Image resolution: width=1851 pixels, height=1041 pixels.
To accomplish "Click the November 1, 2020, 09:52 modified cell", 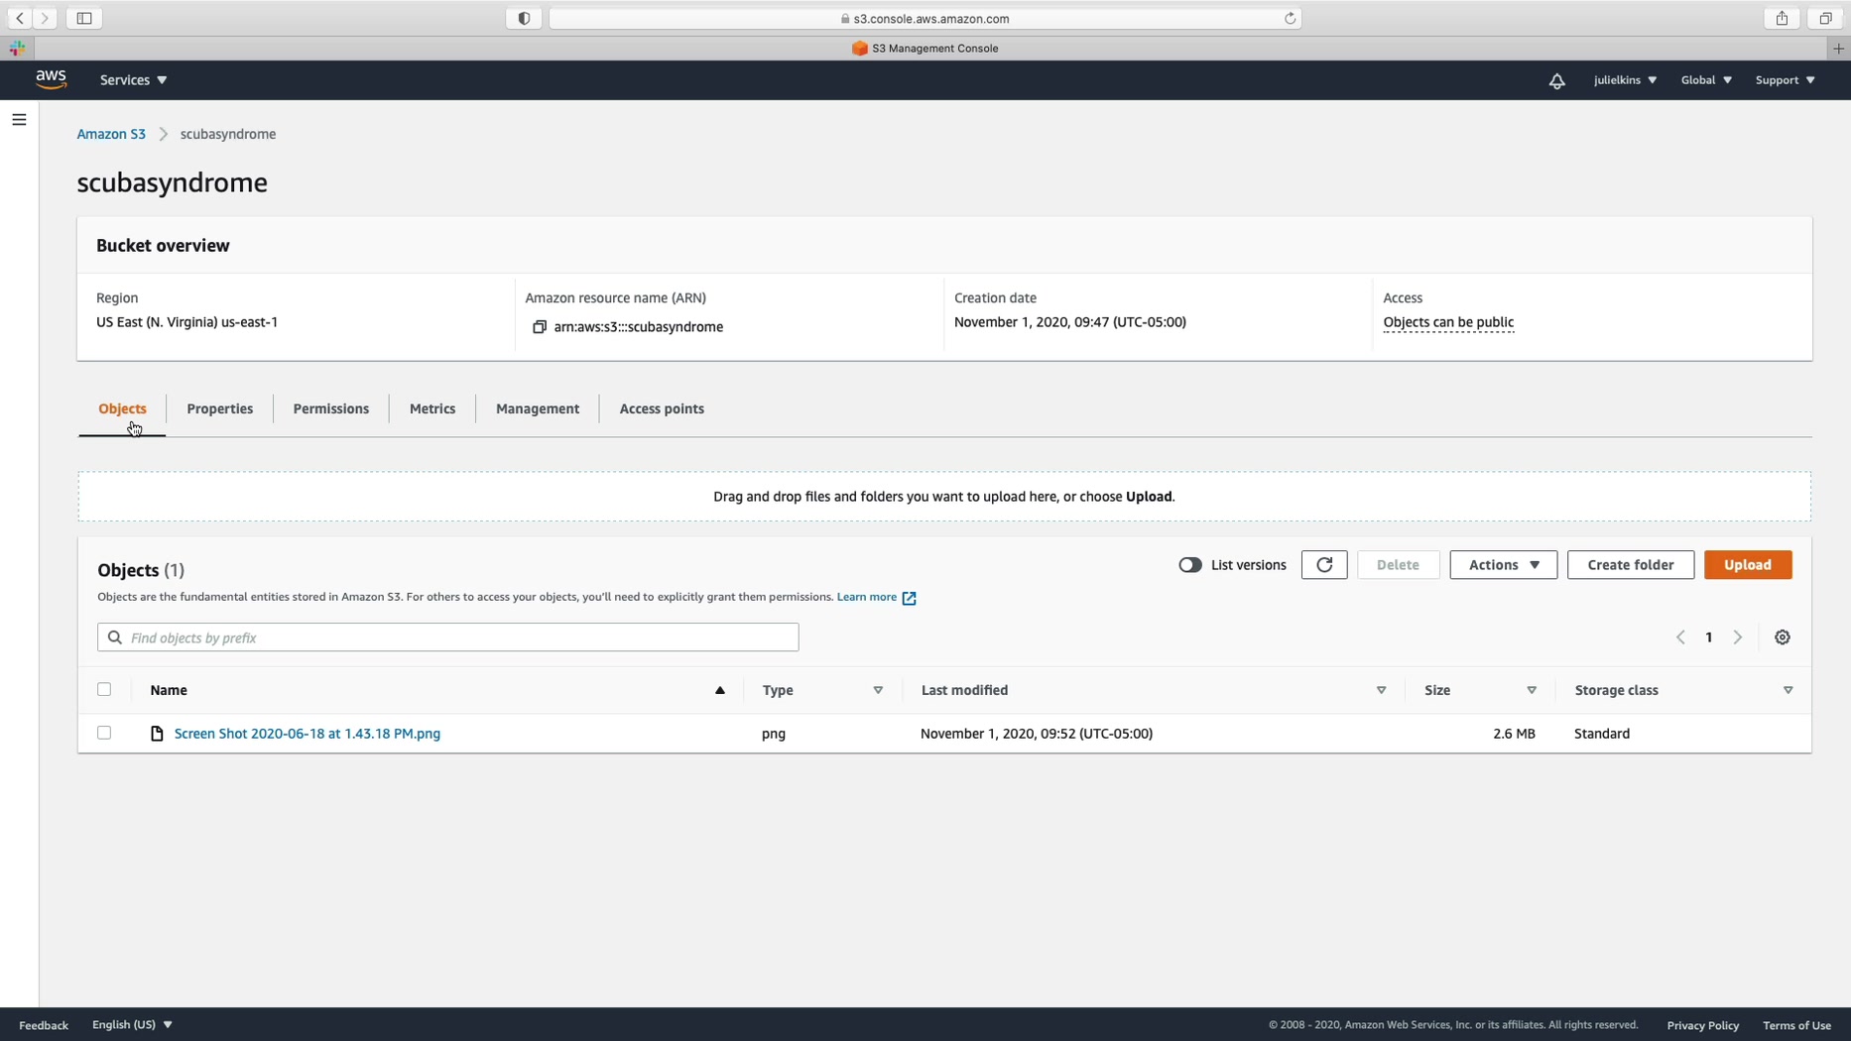I will [x=1037, y=734].
